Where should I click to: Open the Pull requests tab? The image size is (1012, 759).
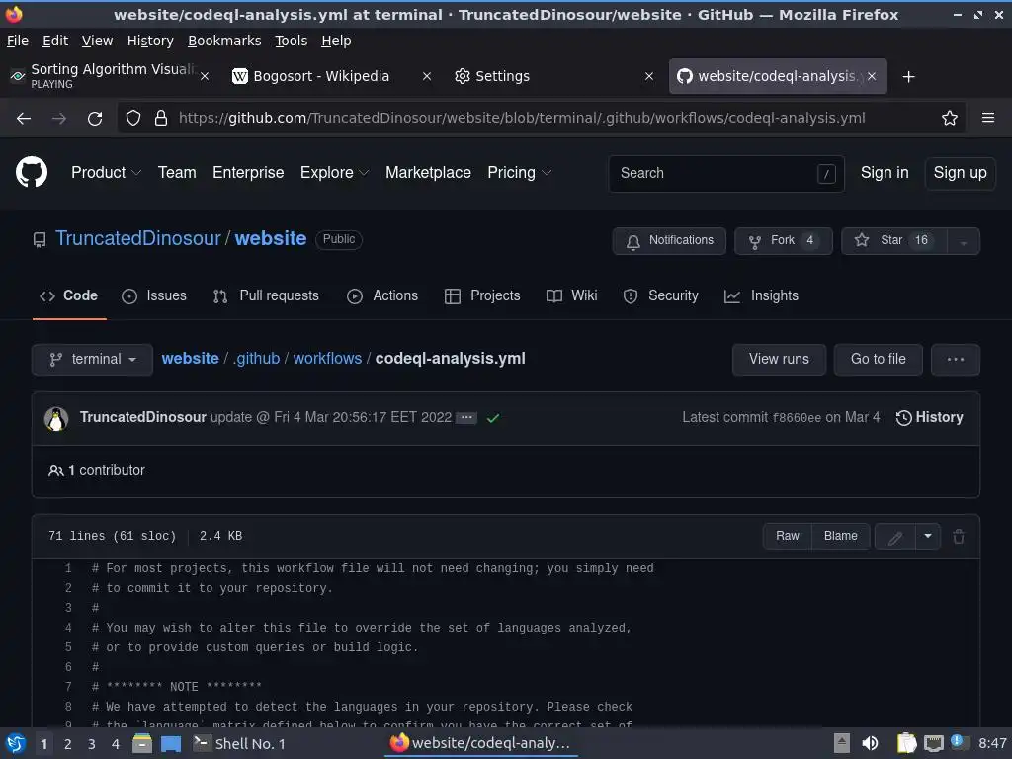(266, 295)
